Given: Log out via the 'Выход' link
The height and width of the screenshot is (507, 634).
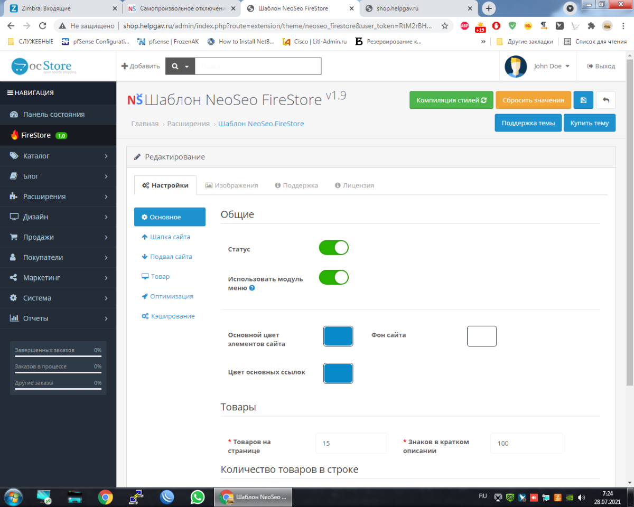Looking at the screenshot, I should [x=601, y=67].
